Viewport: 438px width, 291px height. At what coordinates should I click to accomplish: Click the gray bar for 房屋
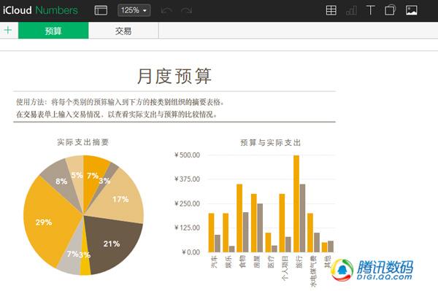[x=260, y=228]
